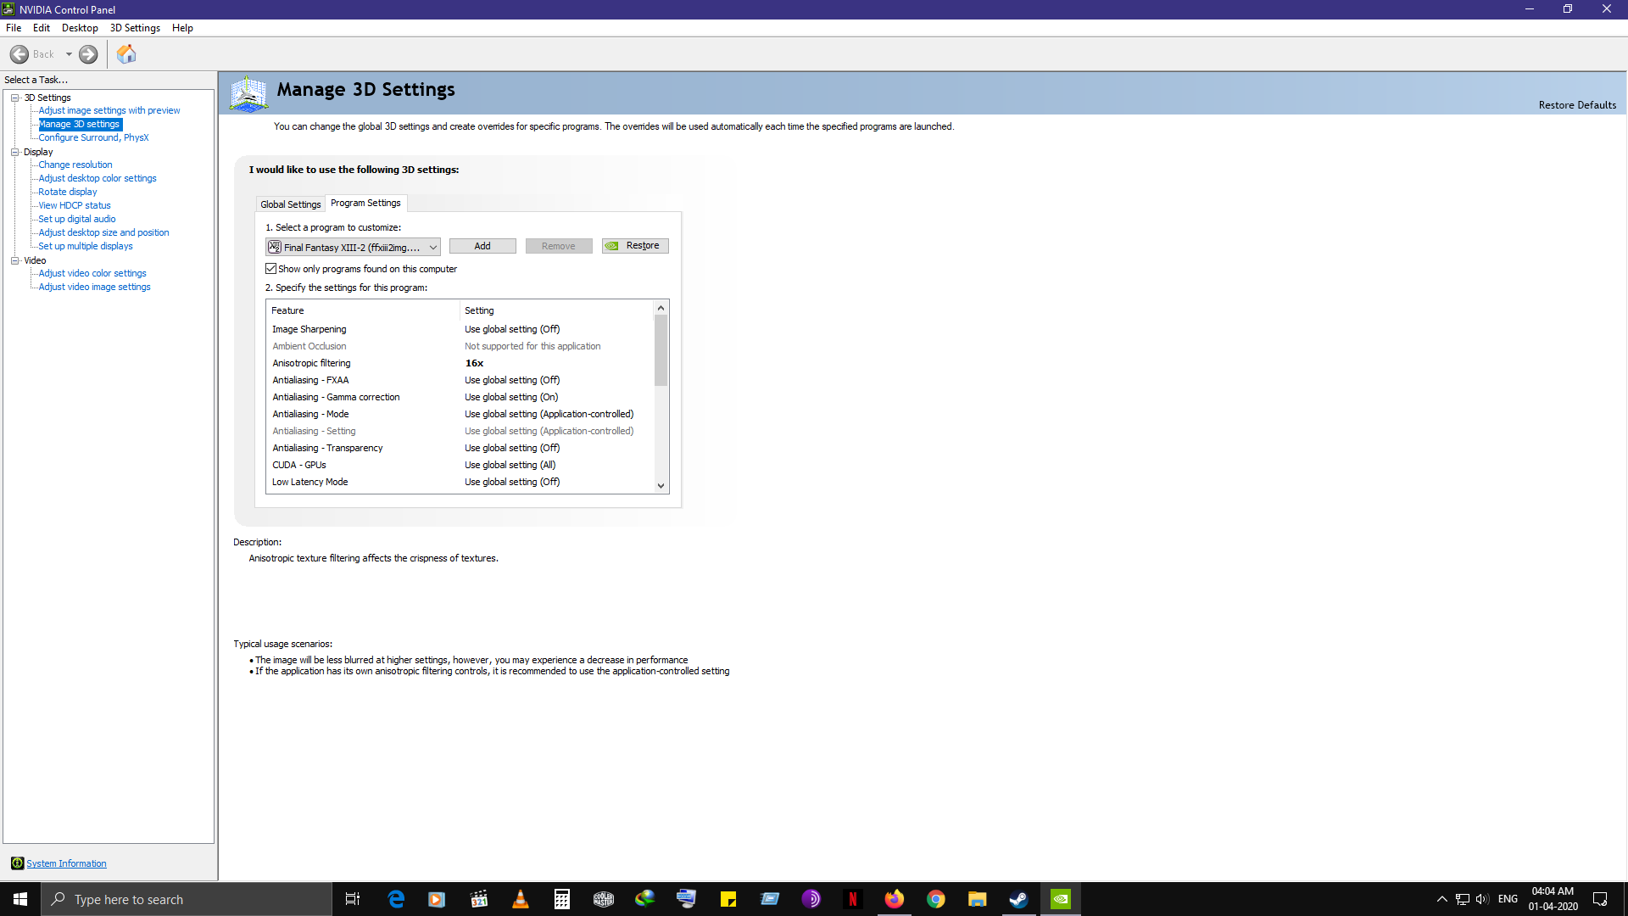Collapse the Display tree node
The image size is (1628, 916).
(x=14, y=152)
